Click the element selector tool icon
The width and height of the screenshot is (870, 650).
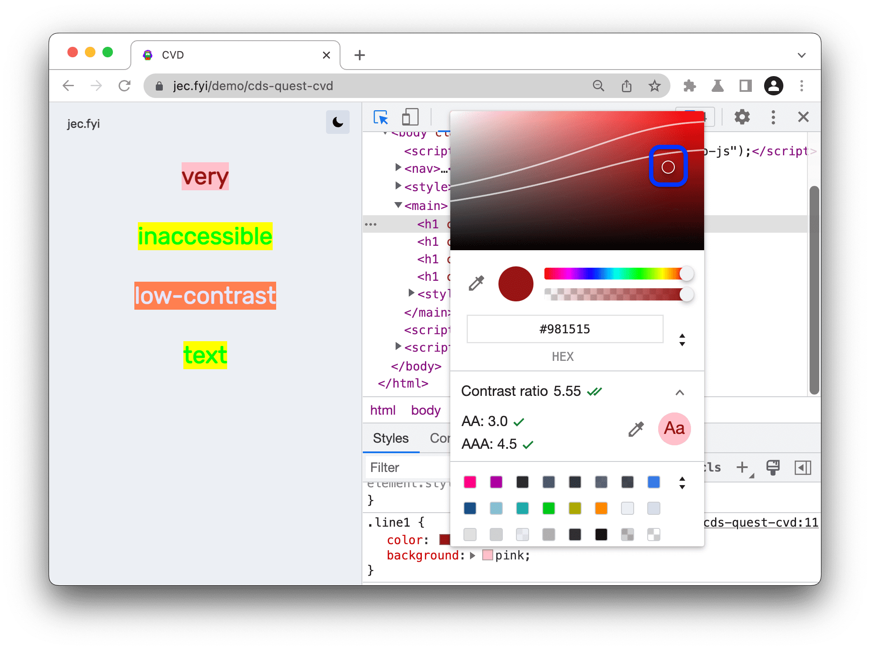coord(380,117)
